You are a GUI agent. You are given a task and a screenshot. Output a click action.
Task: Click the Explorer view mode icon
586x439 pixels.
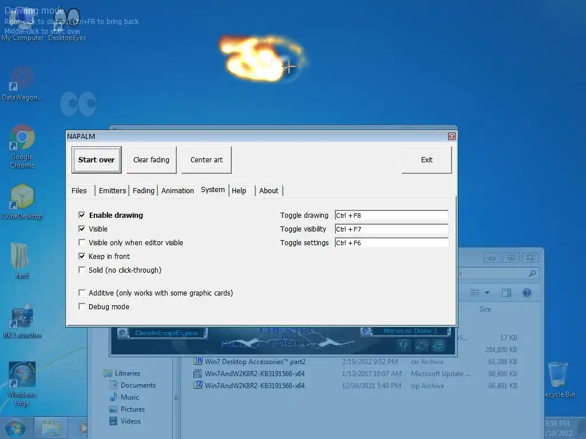[474, 293]
